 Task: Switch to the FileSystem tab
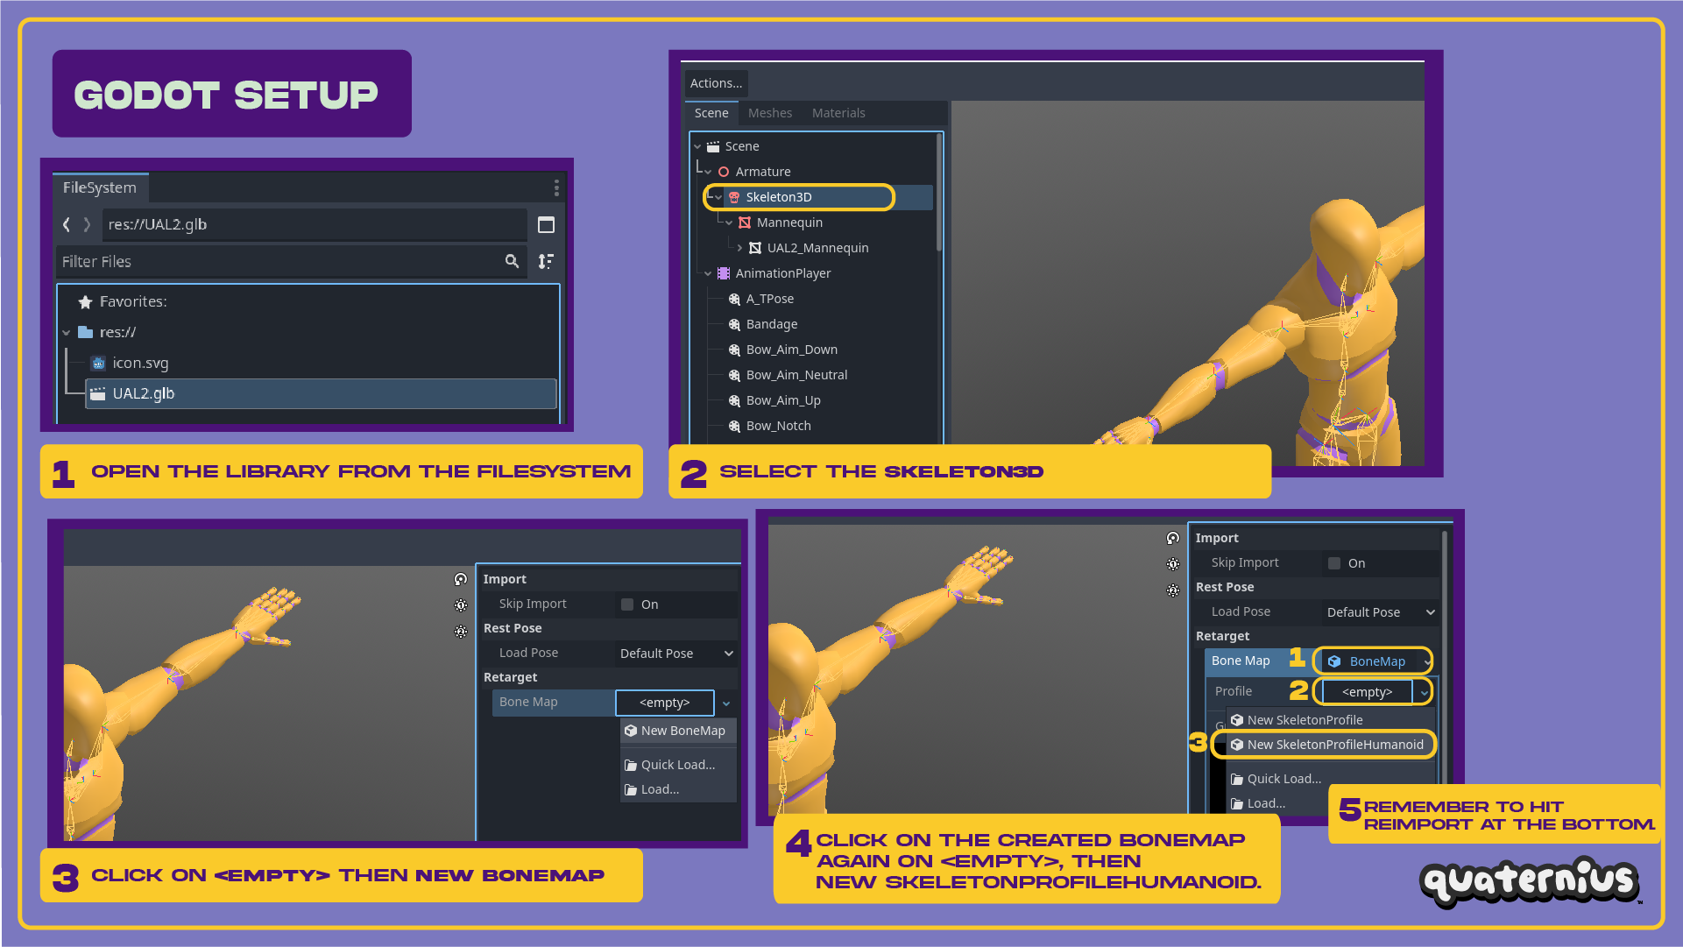click(100, 187)
